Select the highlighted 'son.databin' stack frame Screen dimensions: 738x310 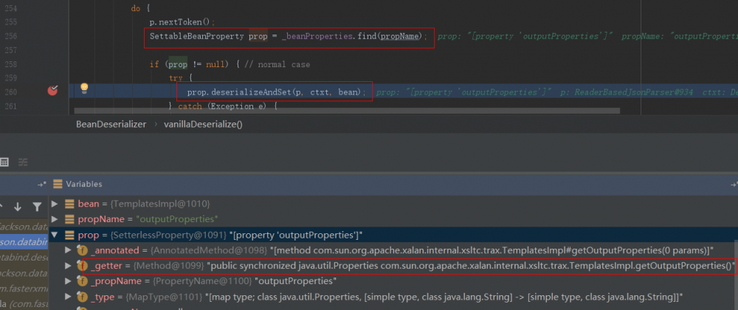click(24, 242)
